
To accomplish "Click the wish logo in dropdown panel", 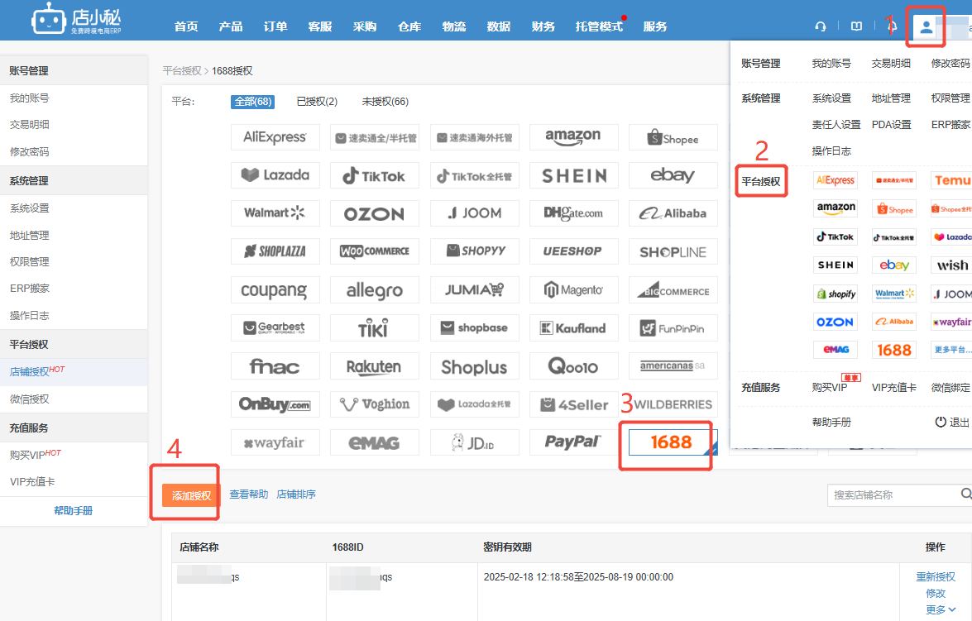I will (951, 265).
